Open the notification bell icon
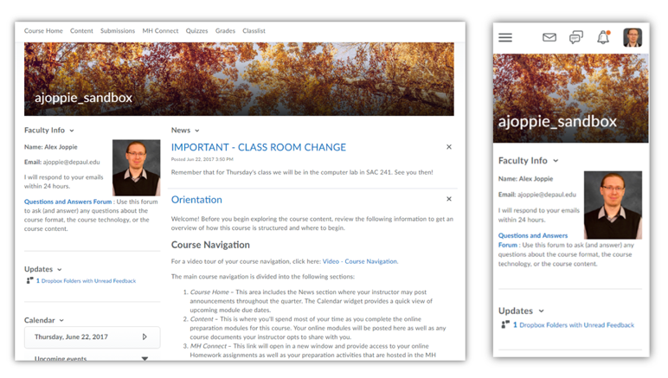This screenshot has width=668, height=378. [x=603, y=38]
